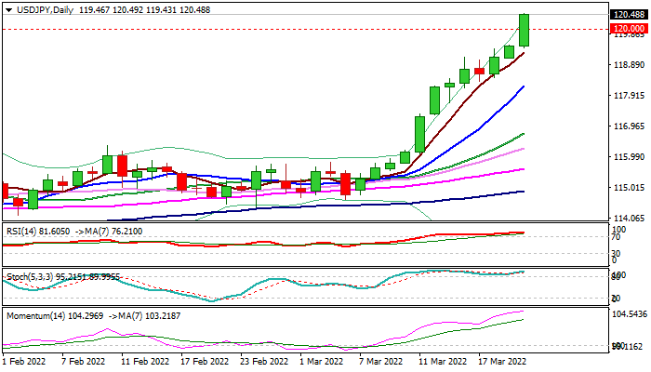Select the 17 Feb 2022 date marker
Image resolution: width=651 pixels, height=372 pixels.
205,361
